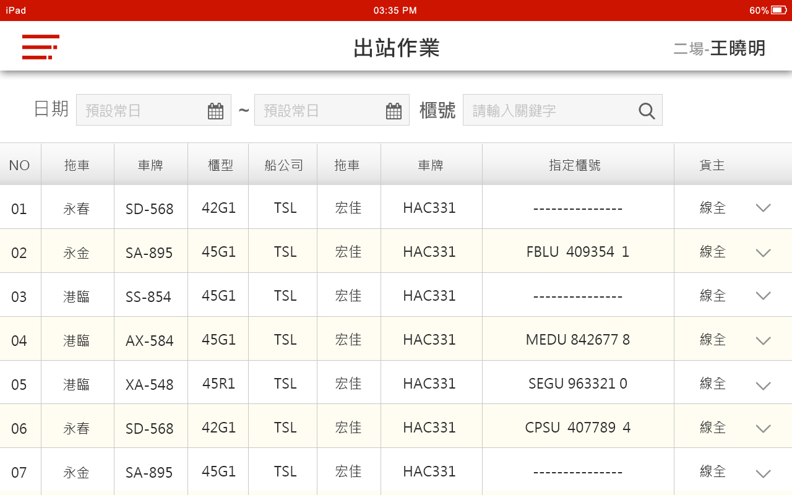Click SA-895 in row 07
Screen dimensions: 792x495
[x=149, y=473]
